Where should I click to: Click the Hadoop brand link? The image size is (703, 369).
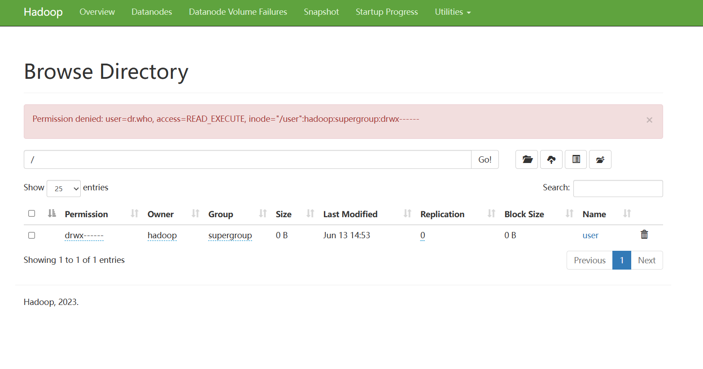click(x=43, y=12)
